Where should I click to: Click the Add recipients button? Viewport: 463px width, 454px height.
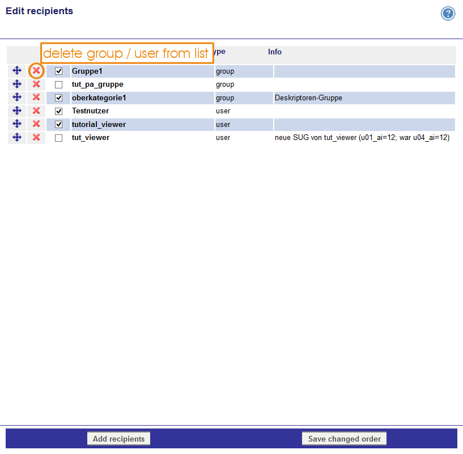(118, 439)
